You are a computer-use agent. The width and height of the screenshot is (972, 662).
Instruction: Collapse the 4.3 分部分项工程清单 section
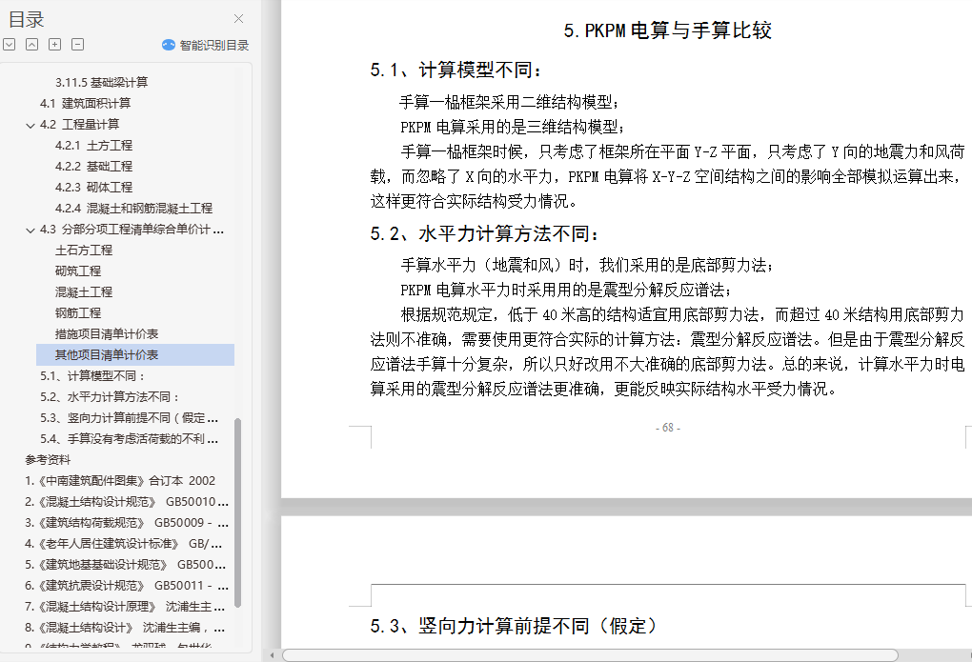30,230
